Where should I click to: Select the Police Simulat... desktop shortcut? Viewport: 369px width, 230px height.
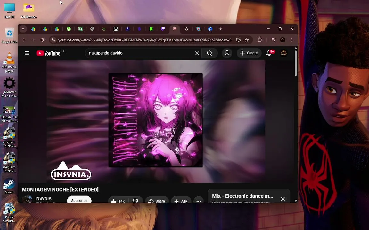[x=9, y=213]
